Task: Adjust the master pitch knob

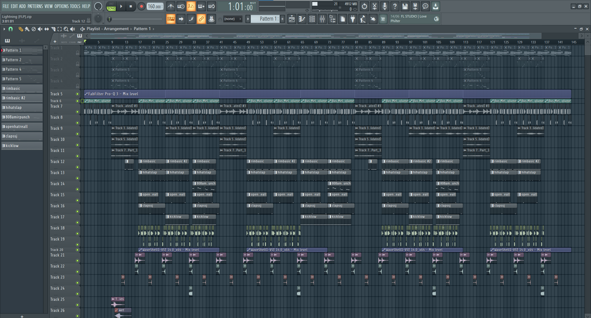Action: [x=98, y=18]
